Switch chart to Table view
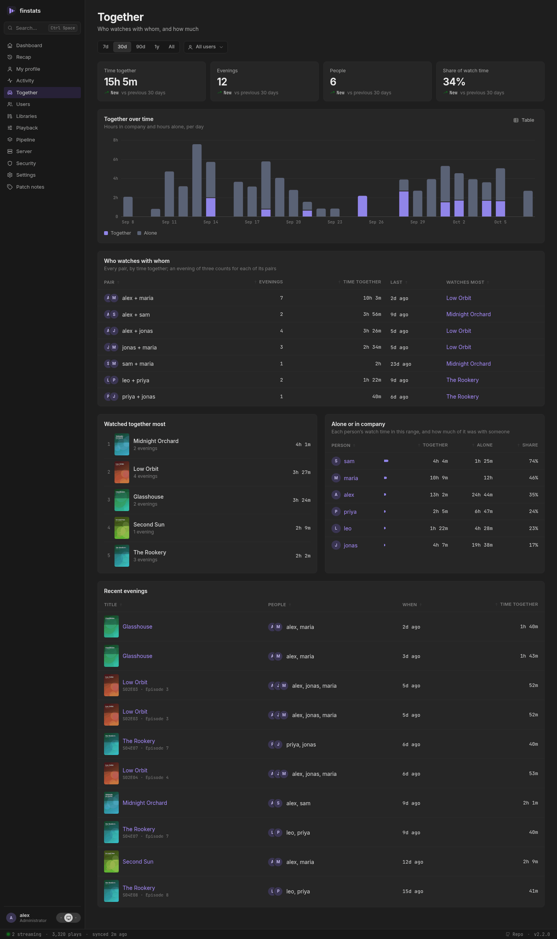This screenshot has height=939, width=557. tap(524, 120)
